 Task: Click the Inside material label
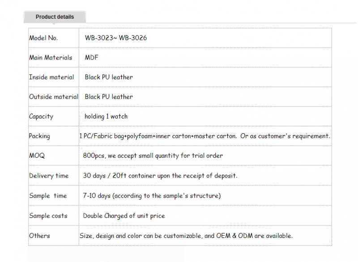51,77
